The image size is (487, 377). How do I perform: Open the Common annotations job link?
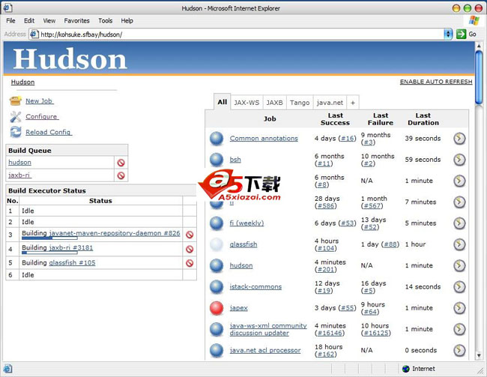(x=264, y=139)
